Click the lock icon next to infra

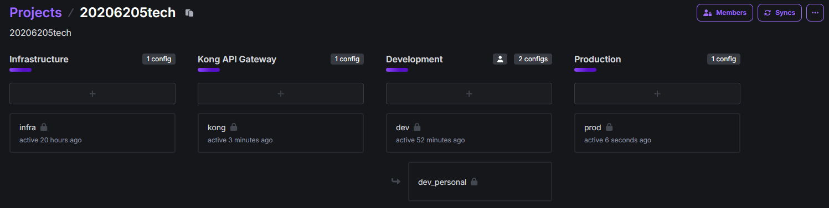[x=44, y=127]
